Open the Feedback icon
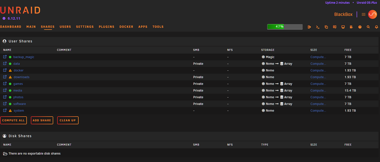This screenshot has height=162, width=380. pos(335,27)
